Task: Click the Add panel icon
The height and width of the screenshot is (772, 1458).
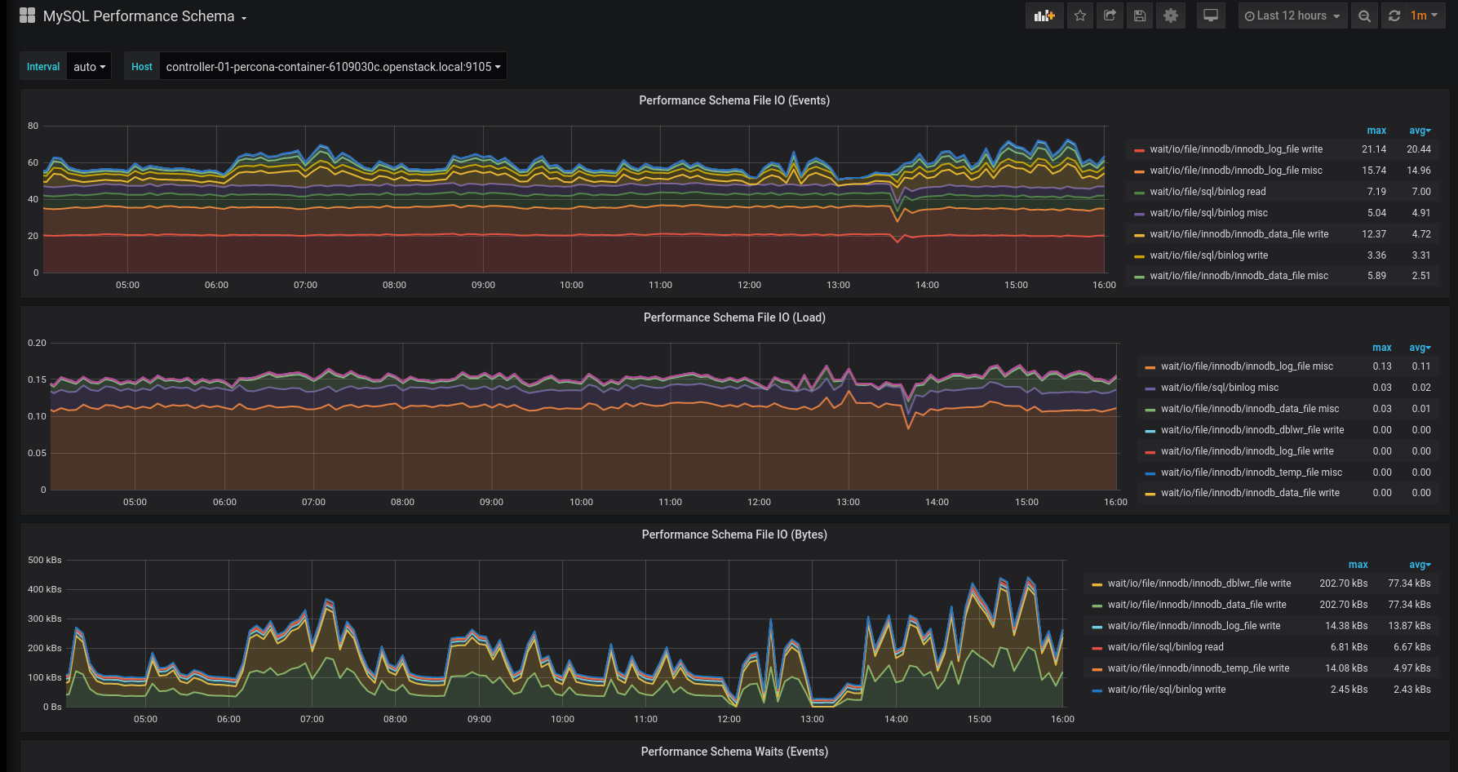Action: [1044, 16]
